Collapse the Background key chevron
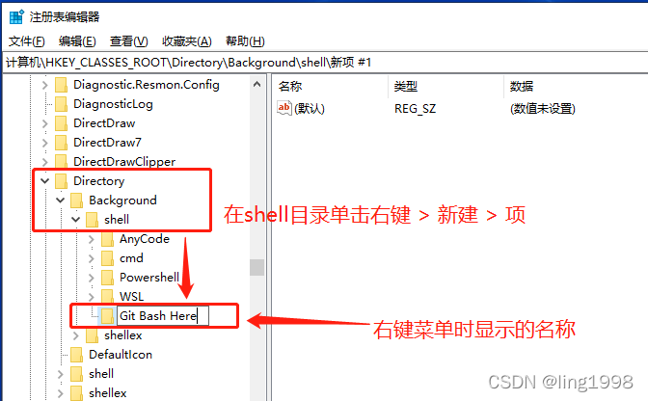The width and height of the screenshot is (648, 401). click(x=61, y=200)
